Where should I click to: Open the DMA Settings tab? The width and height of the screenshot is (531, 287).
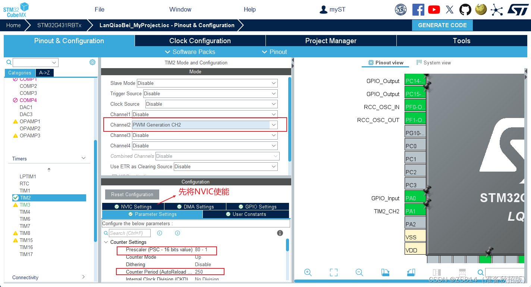(195, 207)
